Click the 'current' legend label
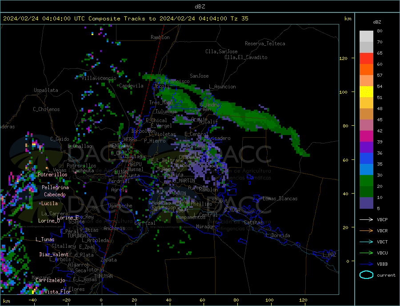 tap(386, 275)
